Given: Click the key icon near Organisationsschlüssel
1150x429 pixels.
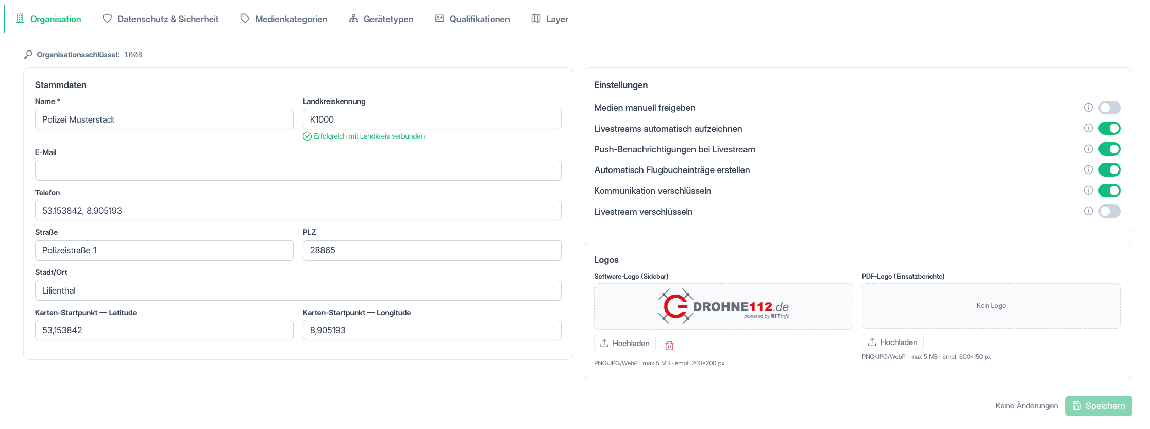Looking at the screenshot, I should [x=28, y=55].
